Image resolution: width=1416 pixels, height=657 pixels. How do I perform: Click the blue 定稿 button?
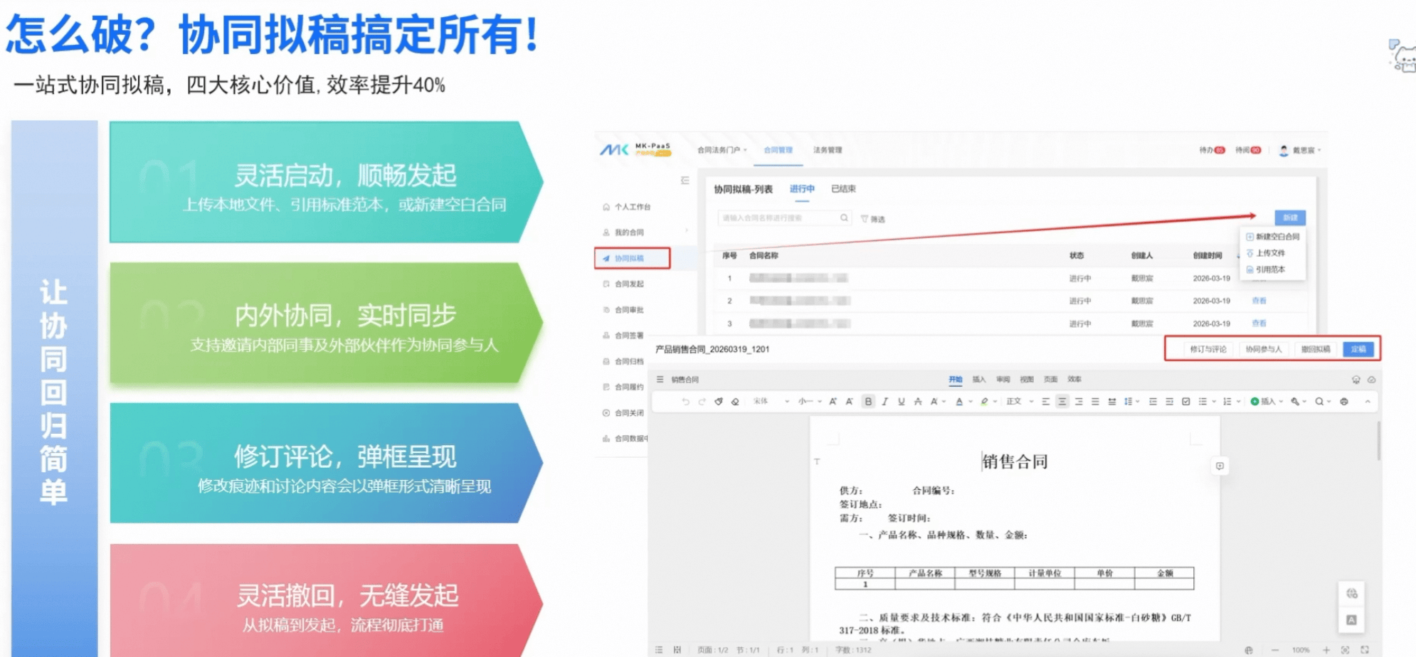point(1358,349)
